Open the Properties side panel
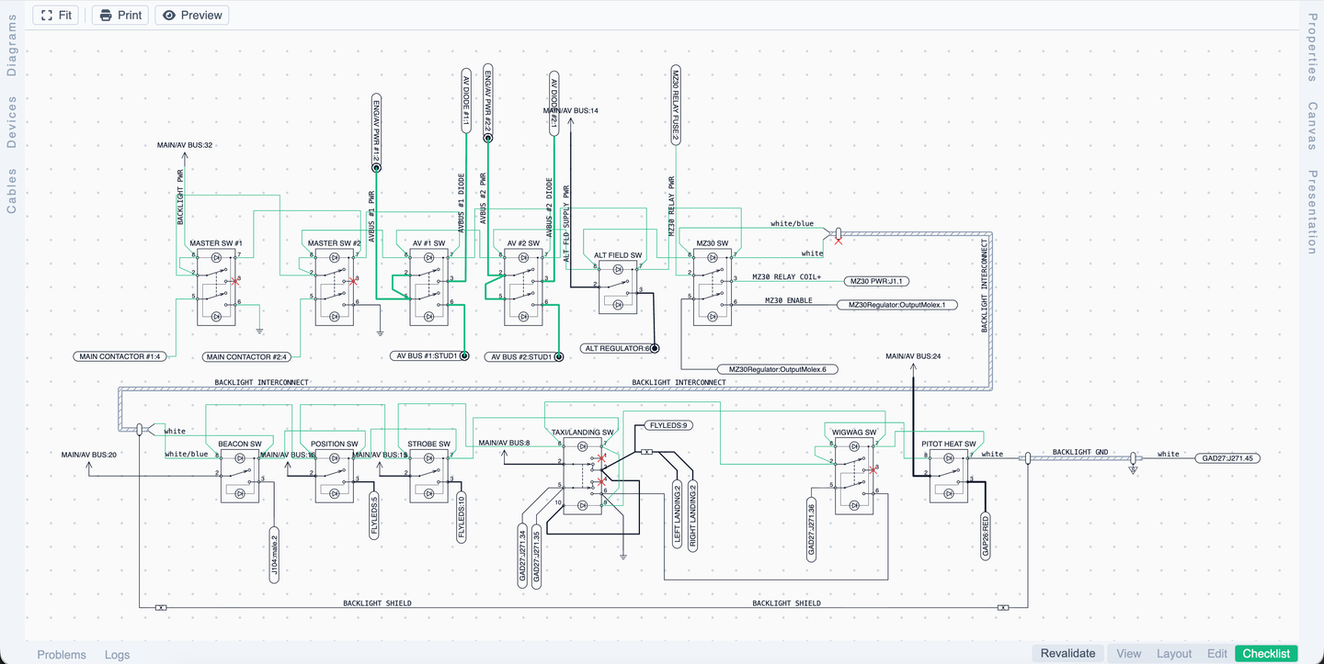Screen dimensions: 1324x664 (1312, 47)
